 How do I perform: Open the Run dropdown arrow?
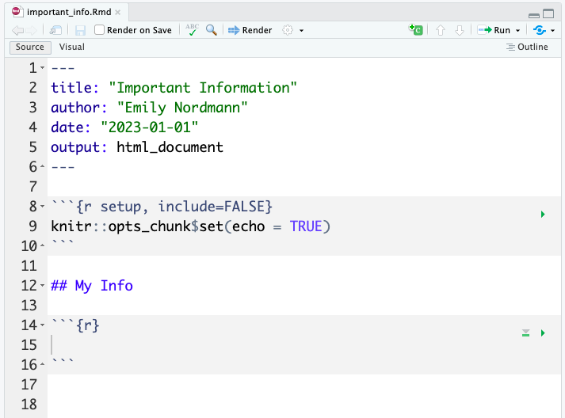click(x=517, y=31)
